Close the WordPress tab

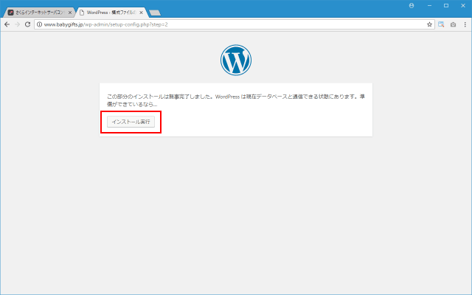[141, 13]
